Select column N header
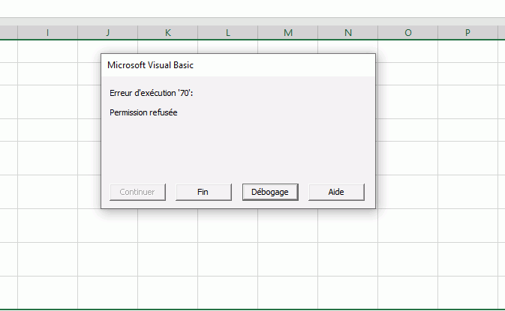 coord(347,32)
